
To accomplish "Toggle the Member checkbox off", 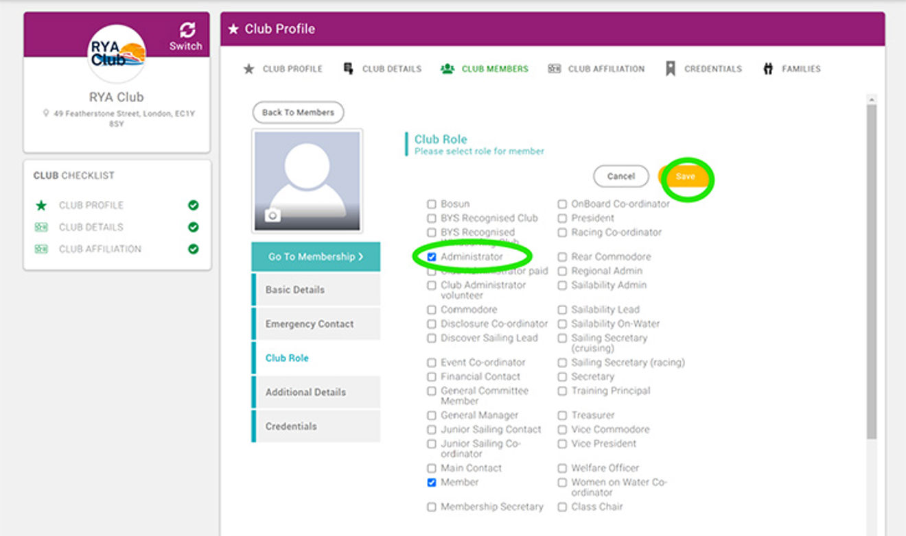I will [x=432, y=483].
